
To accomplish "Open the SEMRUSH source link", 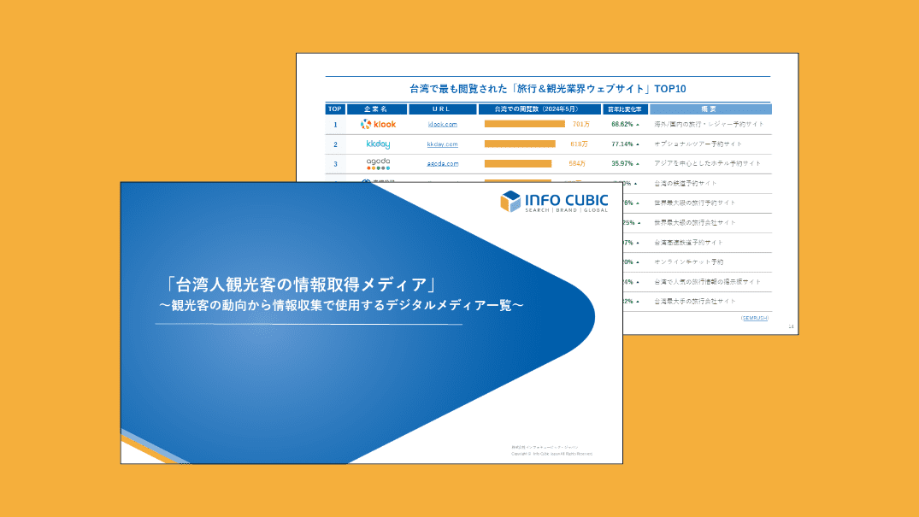I will click(754, 318).
